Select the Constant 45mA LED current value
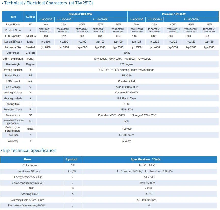Image resolution: width=220 pixels, height=210 pixels. (x=127, y=81)
